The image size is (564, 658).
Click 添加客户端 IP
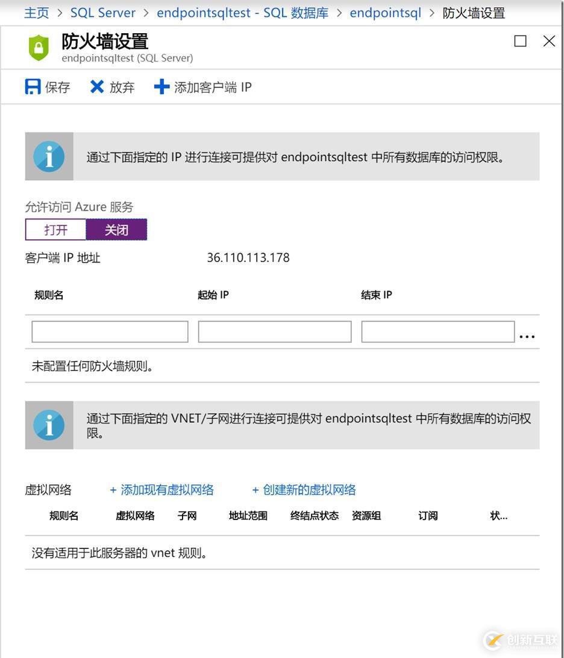[213, 87]
